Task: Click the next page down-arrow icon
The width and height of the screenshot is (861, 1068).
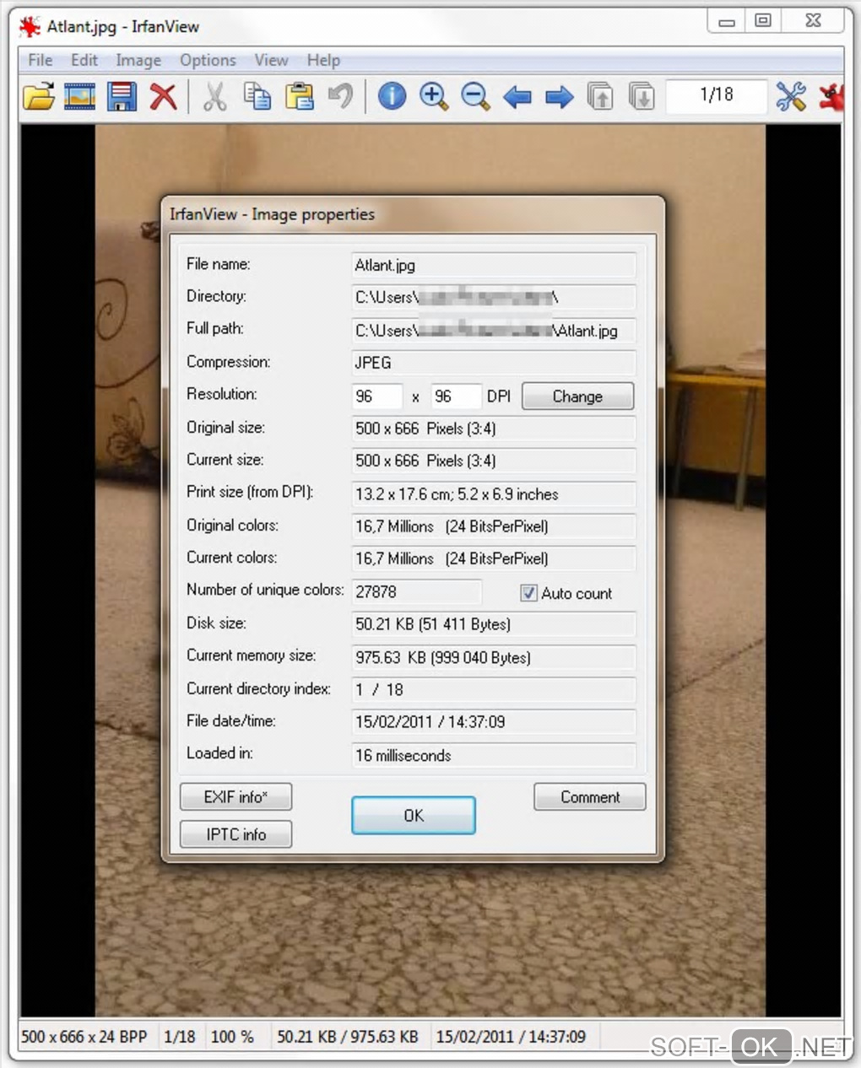Action: click(642, 96)
